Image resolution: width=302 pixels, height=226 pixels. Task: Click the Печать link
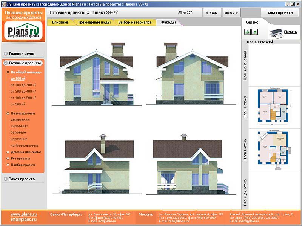coord(290,32)
